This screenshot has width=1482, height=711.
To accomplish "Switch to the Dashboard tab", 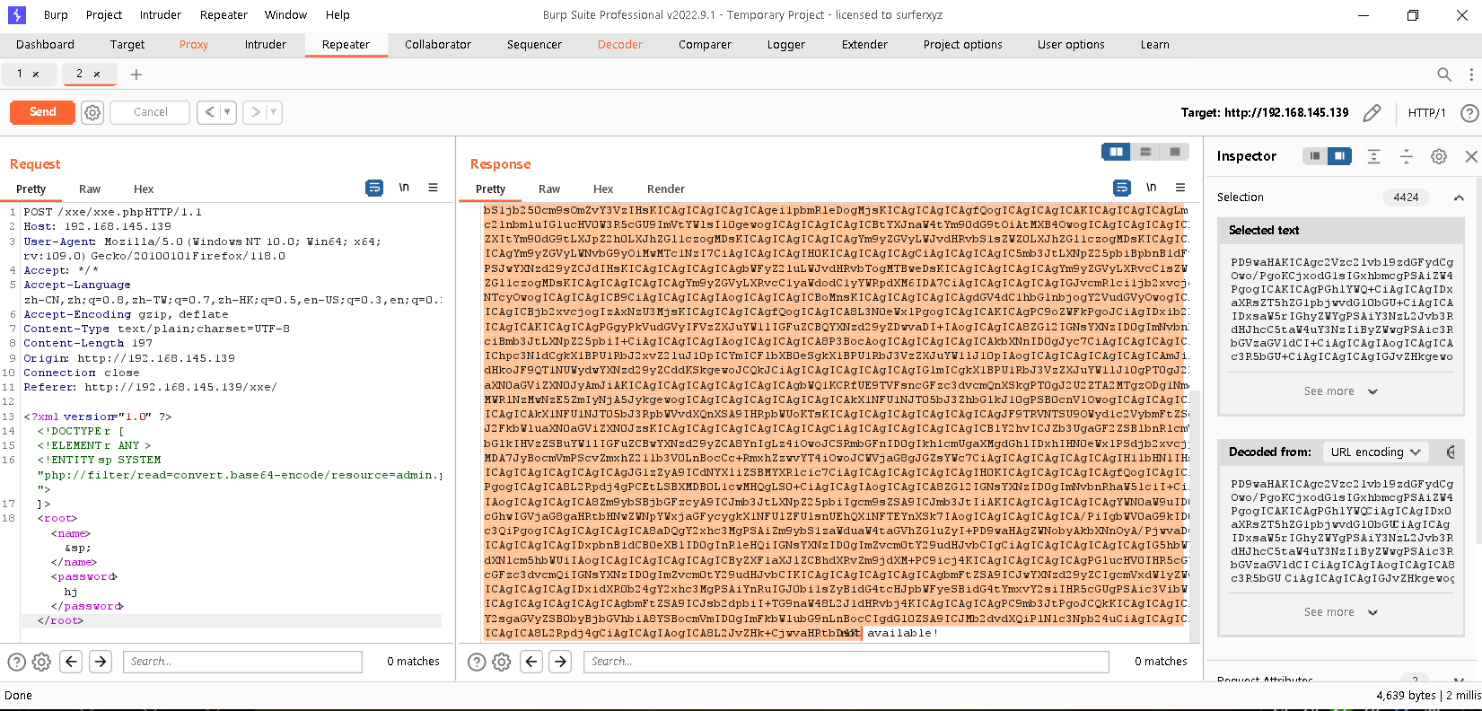I will (x=45, y=45).
